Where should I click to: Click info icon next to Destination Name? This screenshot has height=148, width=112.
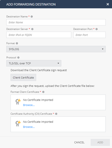(x=32, y=17)
